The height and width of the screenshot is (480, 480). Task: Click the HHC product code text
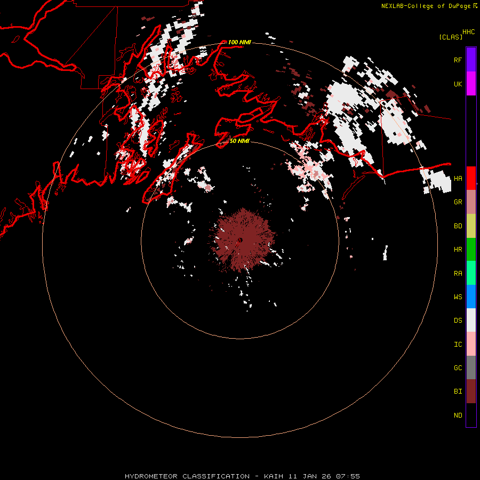pos(468,32)
